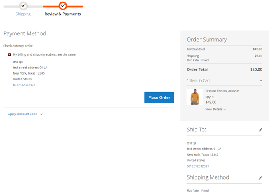This screenshot has width=274, height=196.
Task: Click the Shipping step checkmark circle
Action: (23, 6)
